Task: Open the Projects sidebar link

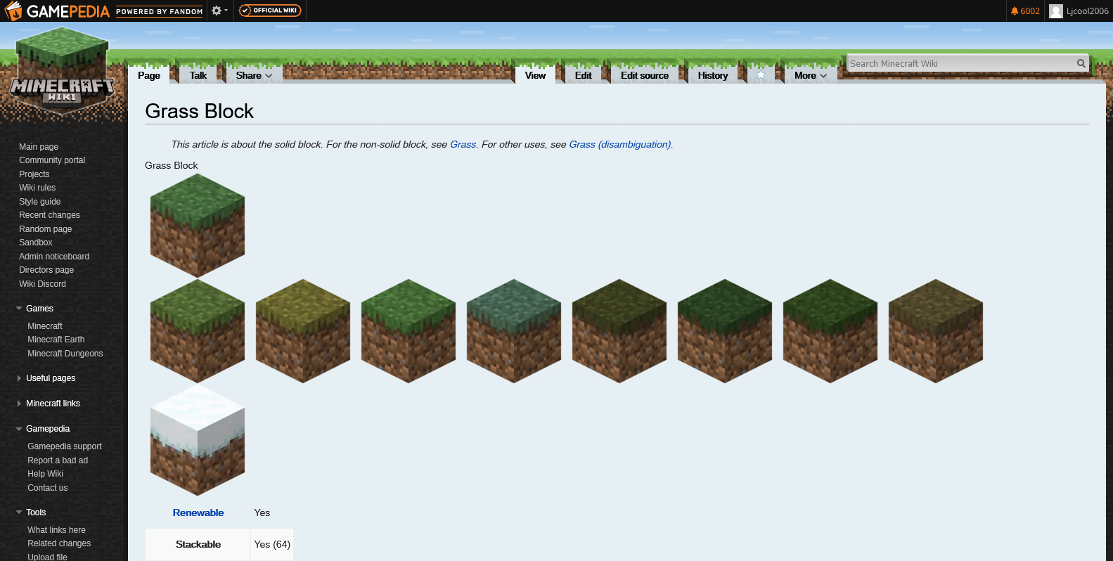Action: coord(34,174)
